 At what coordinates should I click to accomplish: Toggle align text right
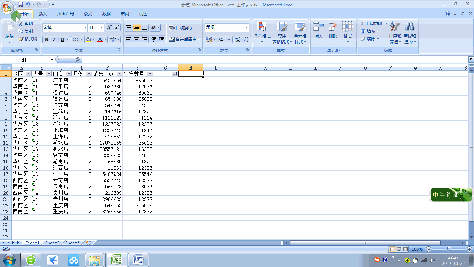[145, 39]
